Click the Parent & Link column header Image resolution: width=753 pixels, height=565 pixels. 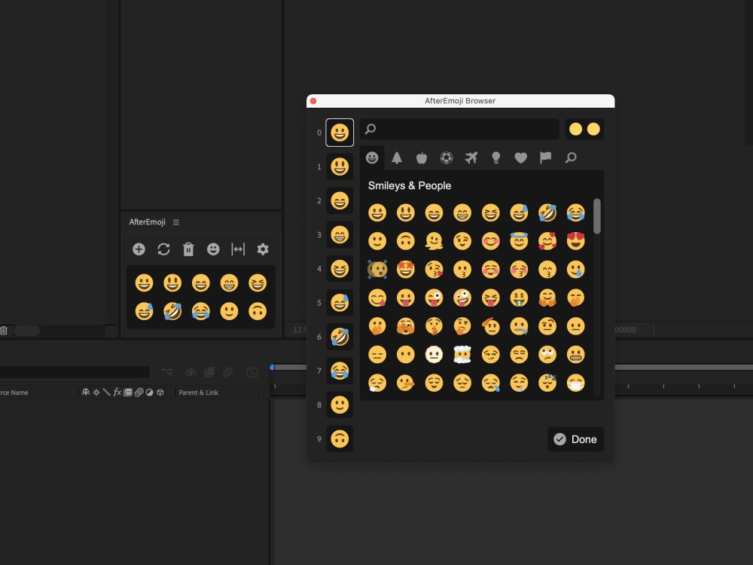(198, 392)
